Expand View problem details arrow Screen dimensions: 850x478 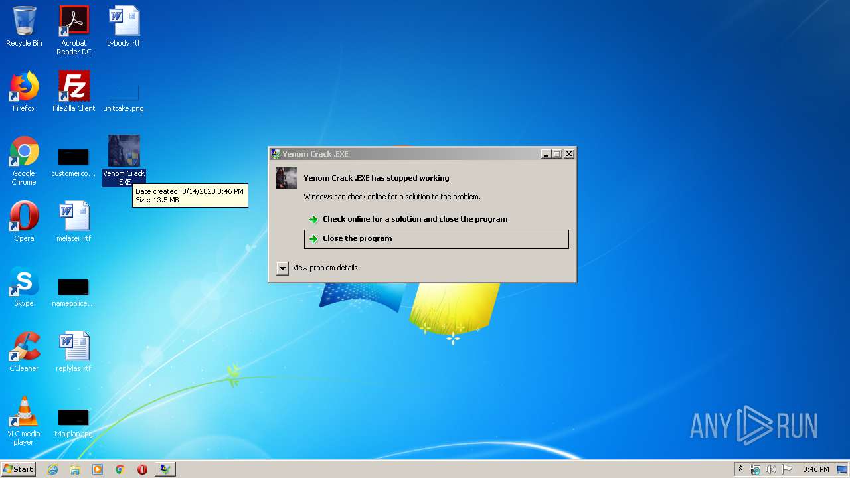[x=282, y=268]
